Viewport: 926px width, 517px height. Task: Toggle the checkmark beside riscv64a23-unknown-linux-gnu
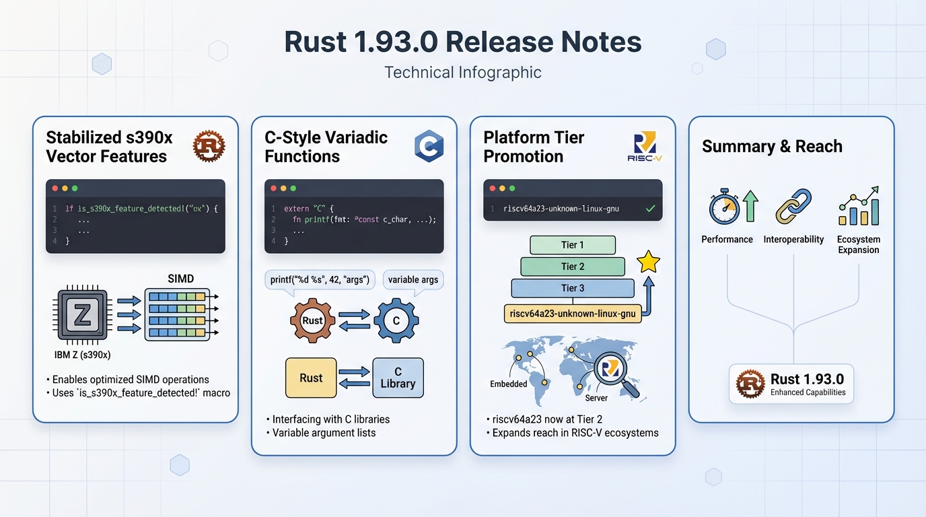tap(650, 209)
